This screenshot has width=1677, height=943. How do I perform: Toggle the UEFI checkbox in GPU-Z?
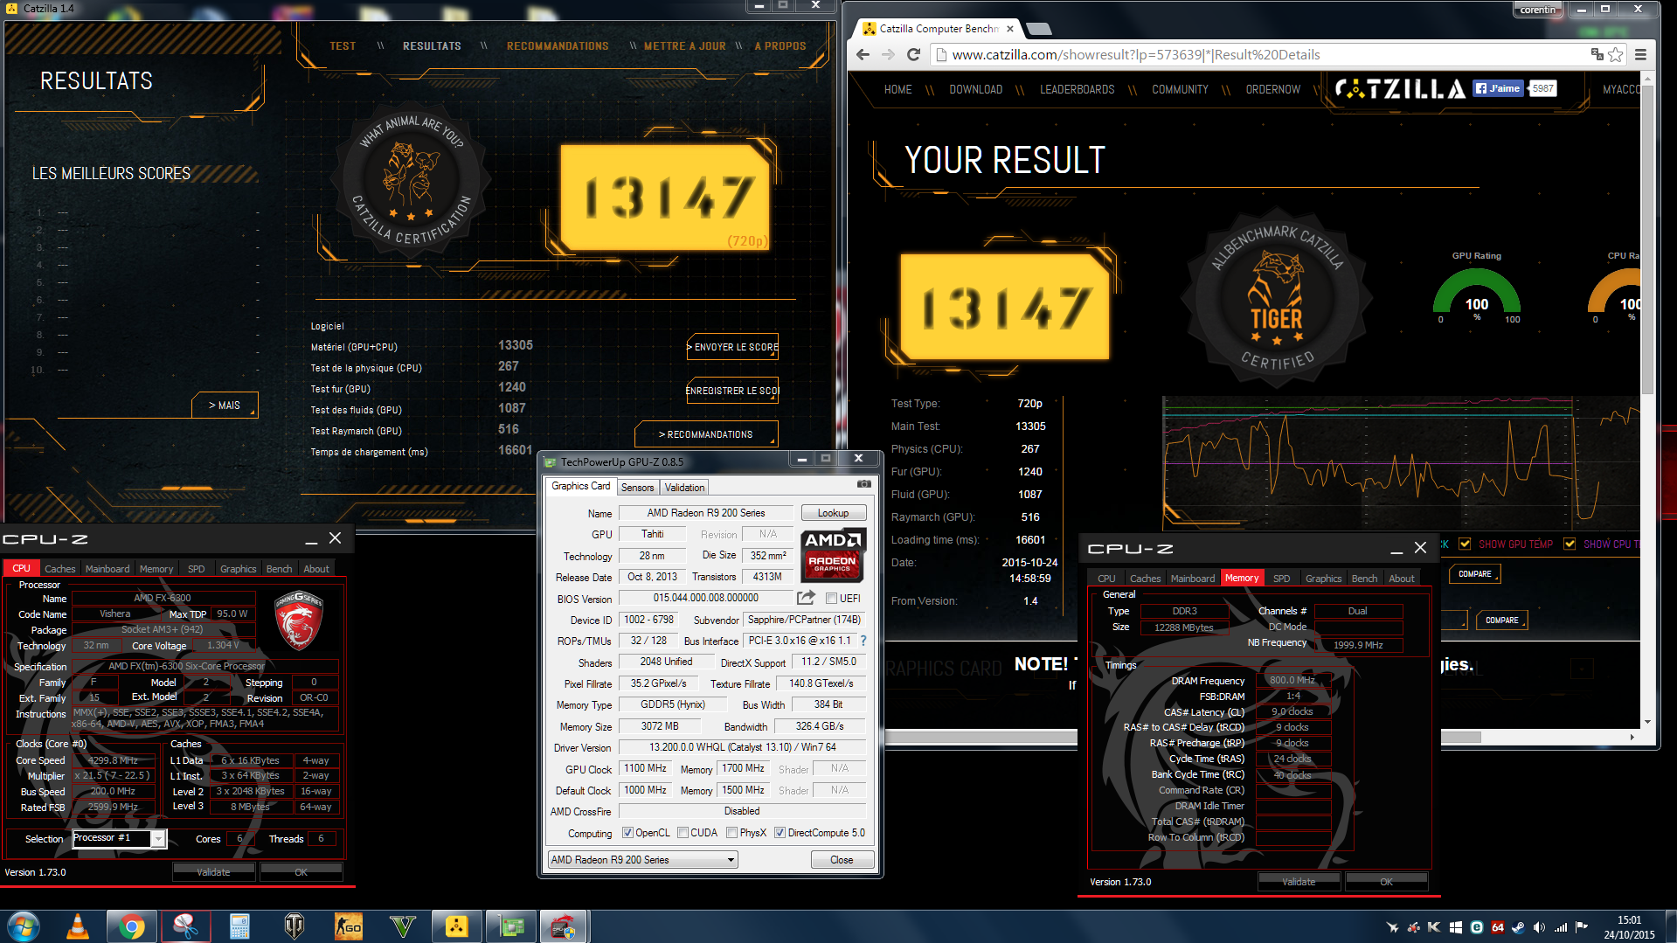831,599
